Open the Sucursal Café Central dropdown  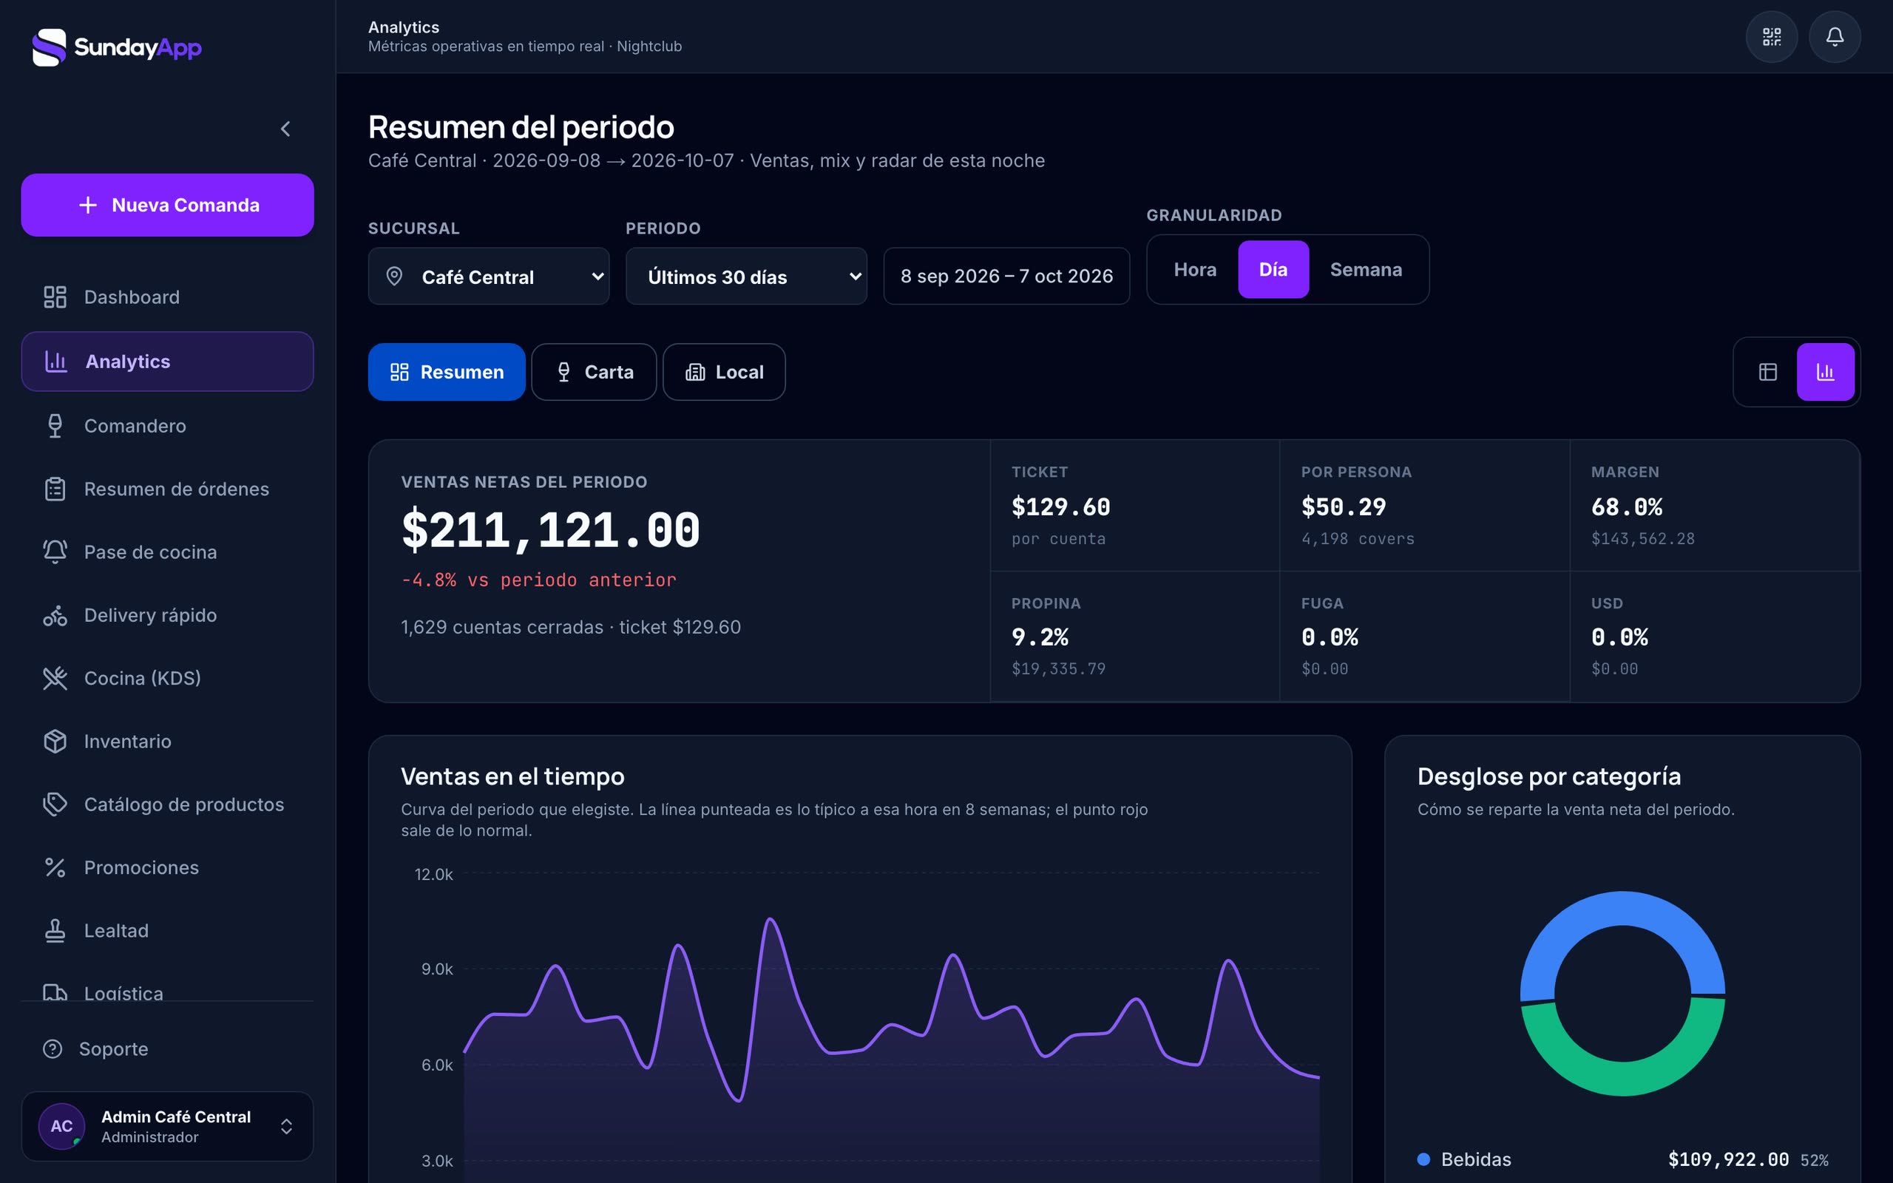coord(489,277)
